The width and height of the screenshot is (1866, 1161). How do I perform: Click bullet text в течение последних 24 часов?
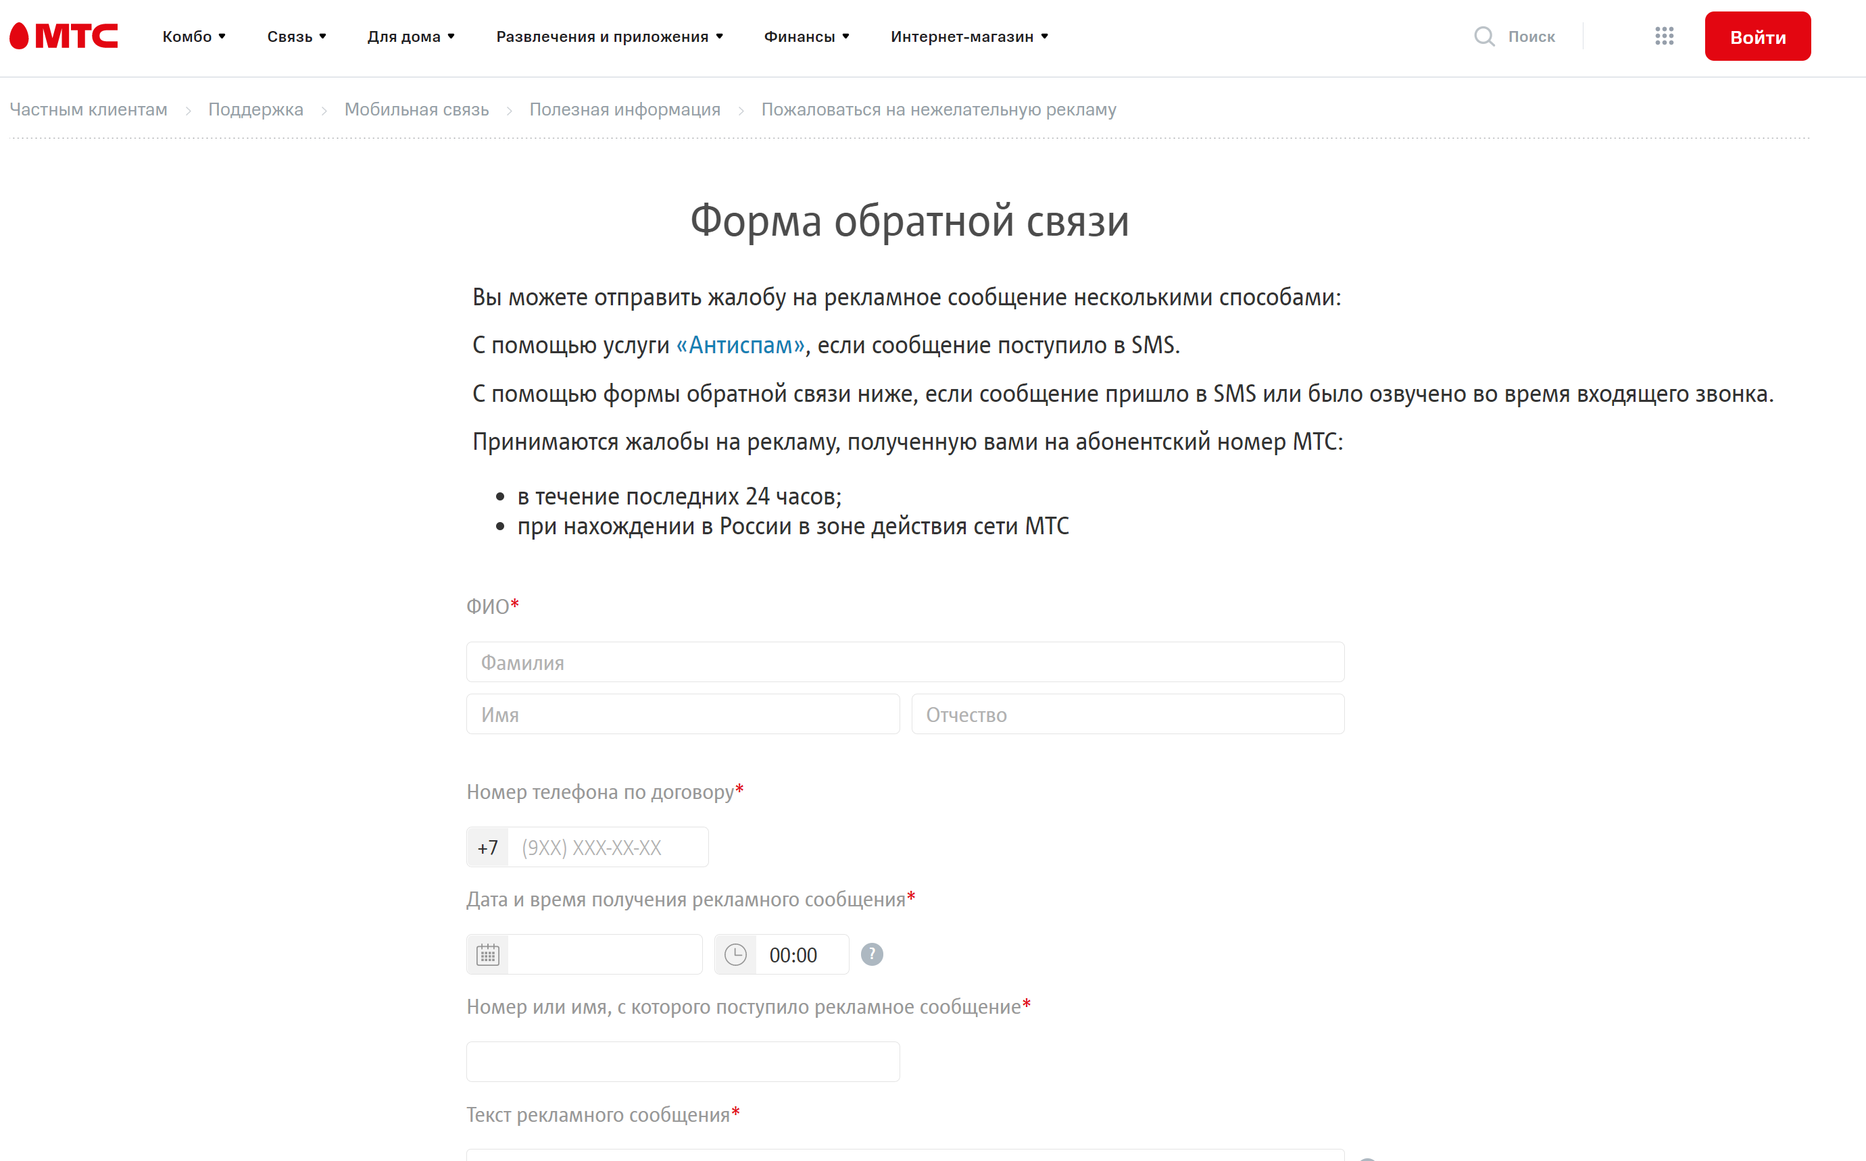[x=679, y=496]
